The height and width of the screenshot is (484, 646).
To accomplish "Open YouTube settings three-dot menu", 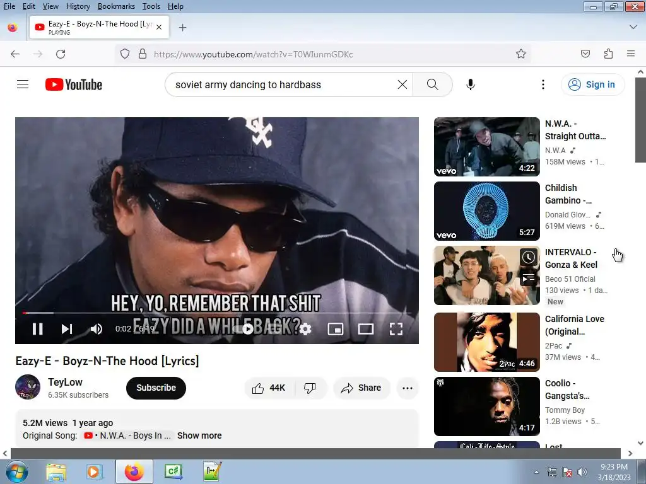I will [543, 84].
